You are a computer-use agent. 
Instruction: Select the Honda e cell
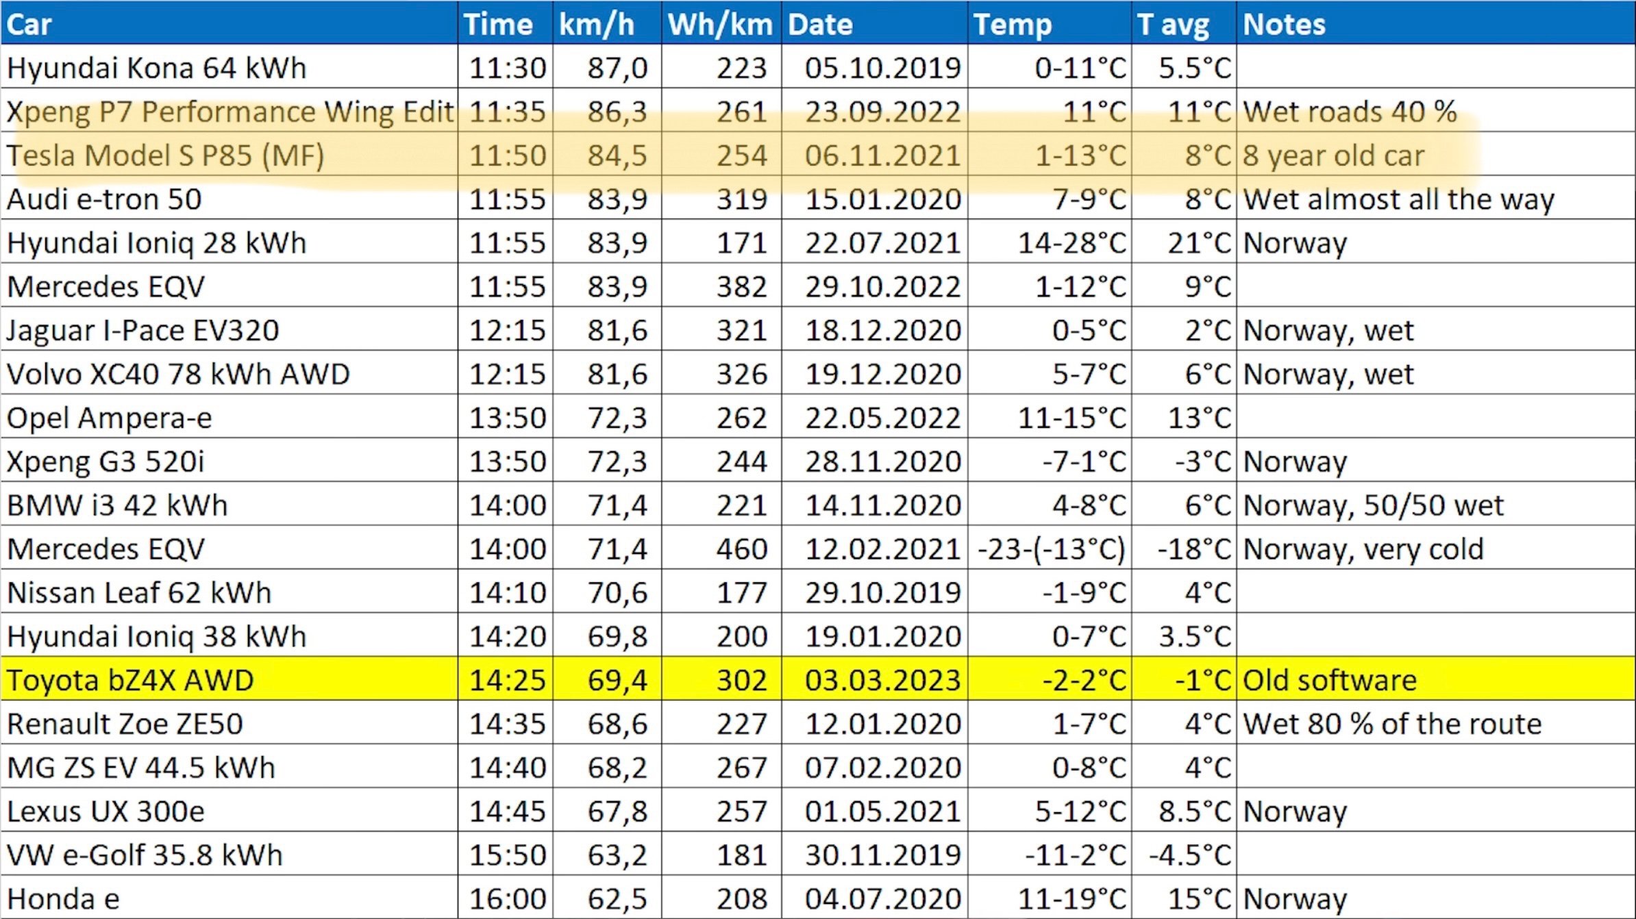(230, 898)
